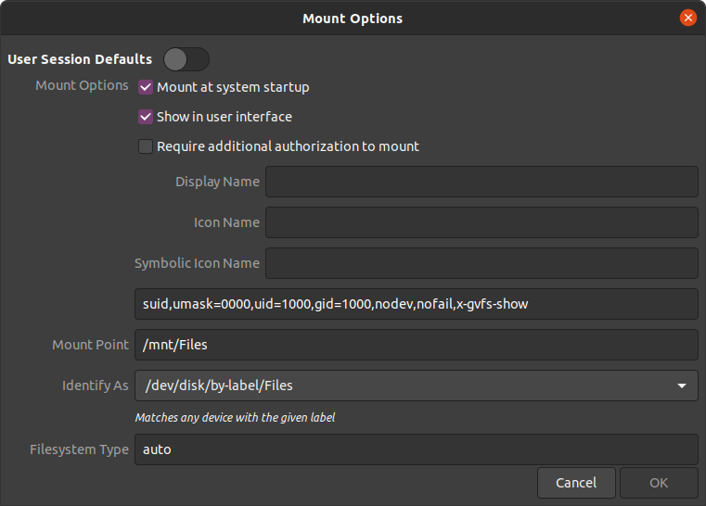Viewport: 706px width, 506px height.
Task: Click the Show in user interface label
Action: (x=225, y=117)
